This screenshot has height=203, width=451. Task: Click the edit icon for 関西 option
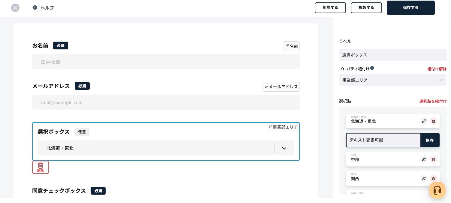pos(424,178)
